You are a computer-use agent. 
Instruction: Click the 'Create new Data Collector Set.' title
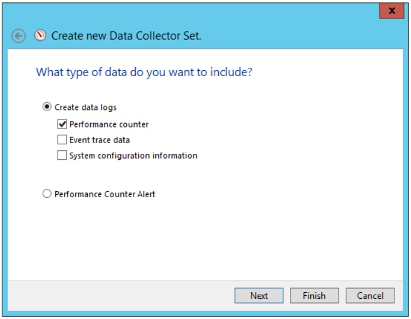tap(126, 36)
